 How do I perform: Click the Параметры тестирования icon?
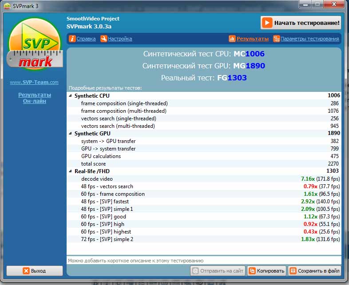(x=277, y=39)
